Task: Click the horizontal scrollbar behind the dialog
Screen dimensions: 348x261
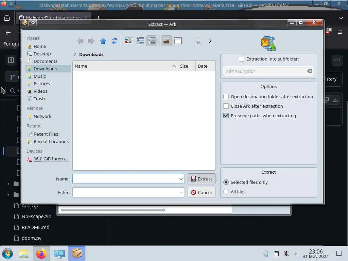Action: pos(113,210)
